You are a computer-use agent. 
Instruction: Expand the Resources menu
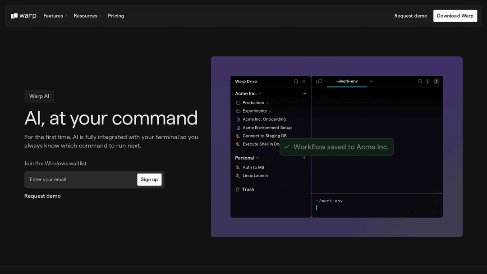click(x=87, y=16)
